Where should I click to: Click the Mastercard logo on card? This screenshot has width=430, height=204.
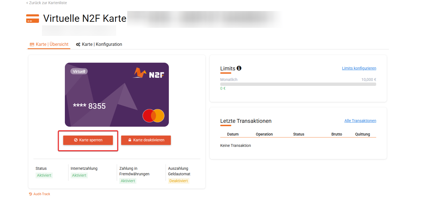point(153,116)
